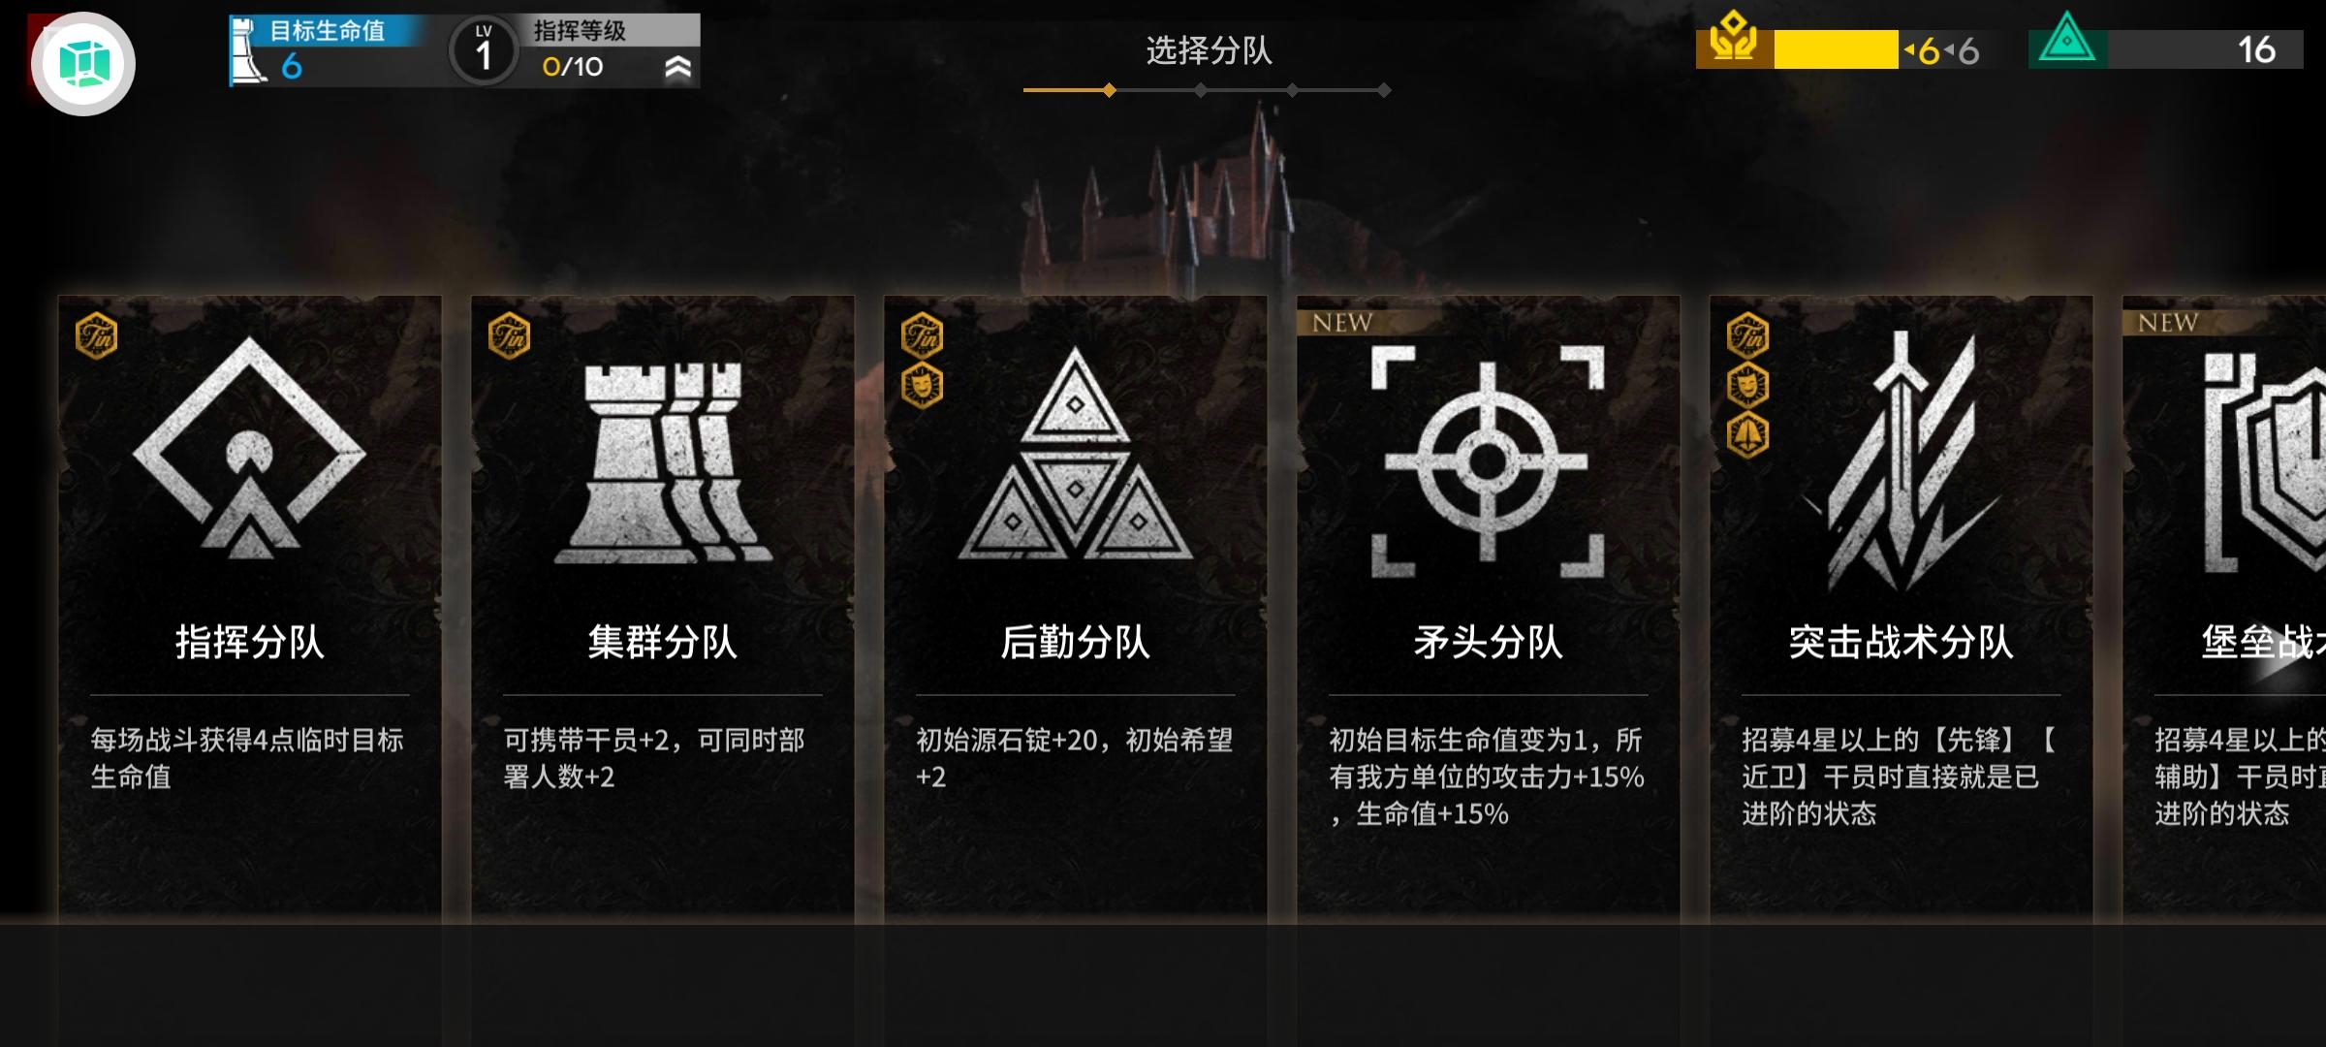Click the mask badge on 后勤分队 card

[922, 386]
